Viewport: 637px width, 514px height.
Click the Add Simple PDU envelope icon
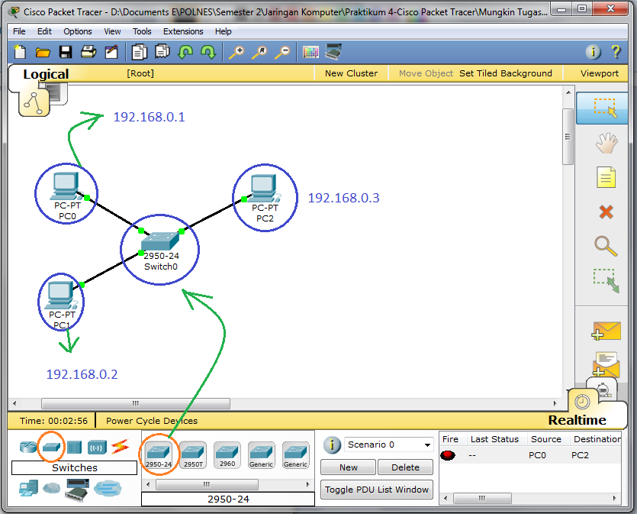click(606, 331)
